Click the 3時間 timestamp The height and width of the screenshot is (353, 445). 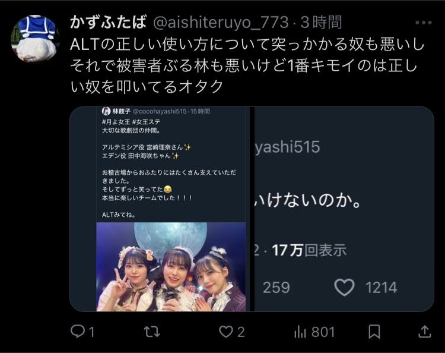click(321, 23)
